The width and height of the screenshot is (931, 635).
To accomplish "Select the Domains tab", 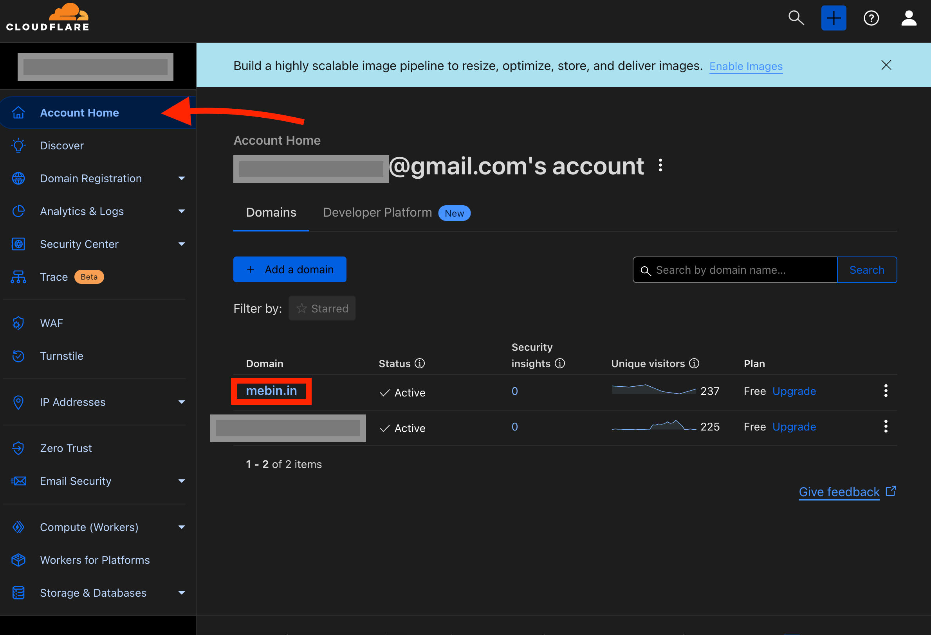I will click(x=271, y=212).
